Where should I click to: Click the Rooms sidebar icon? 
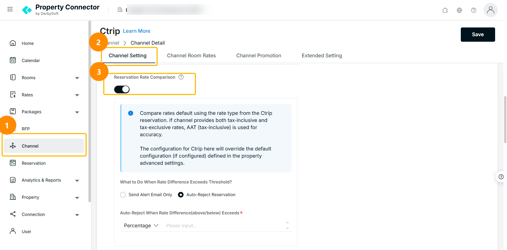point(13,77)
